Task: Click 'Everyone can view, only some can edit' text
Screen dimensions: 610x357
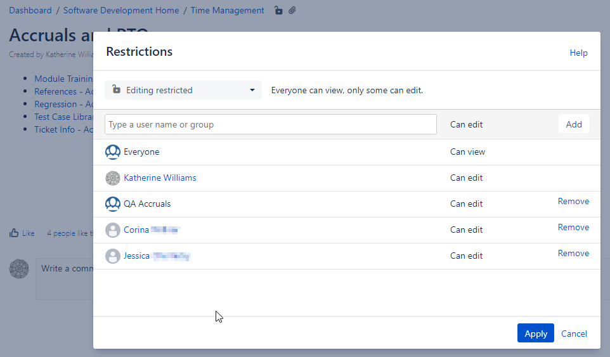Action: pyautogui.click(x=347, y=90)
